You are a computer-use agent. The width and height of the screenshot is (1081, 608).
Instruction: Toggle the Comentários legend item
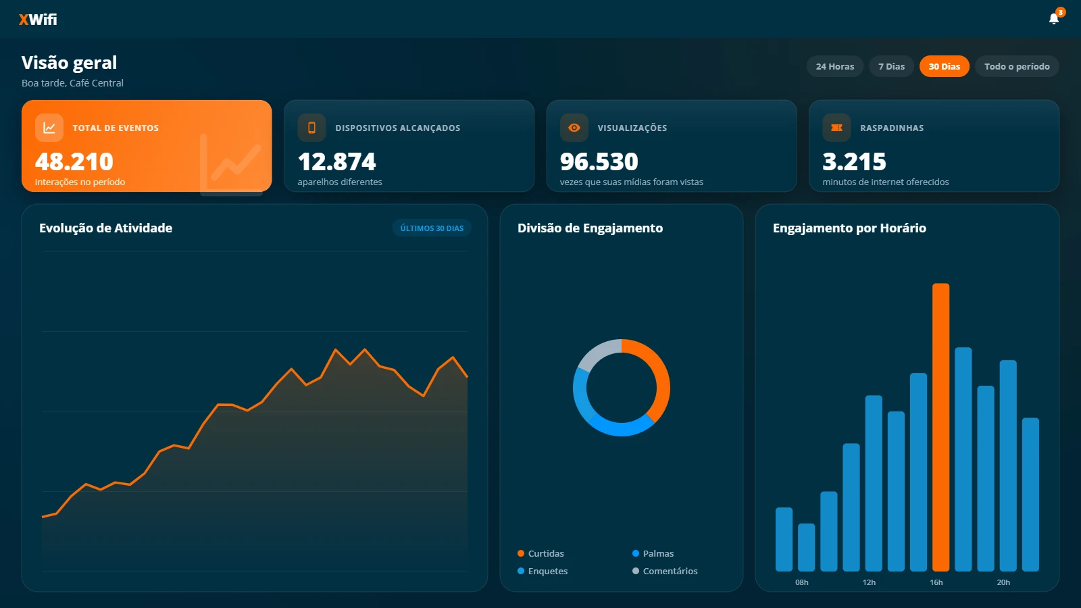[665, 571]
